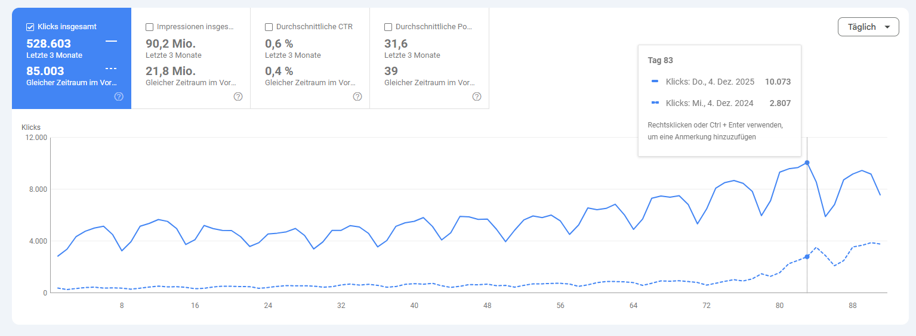
Task: Select the 21,8 Mio. previous period impressions value
Action: (171, 71)
